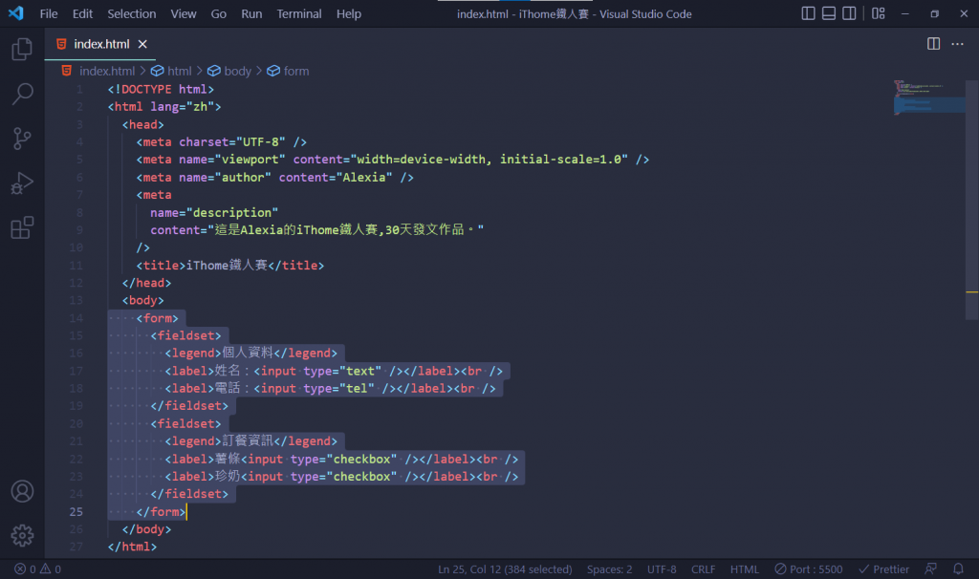979x579 pixels.
Task: Click the meta author line
Action: 274,177
